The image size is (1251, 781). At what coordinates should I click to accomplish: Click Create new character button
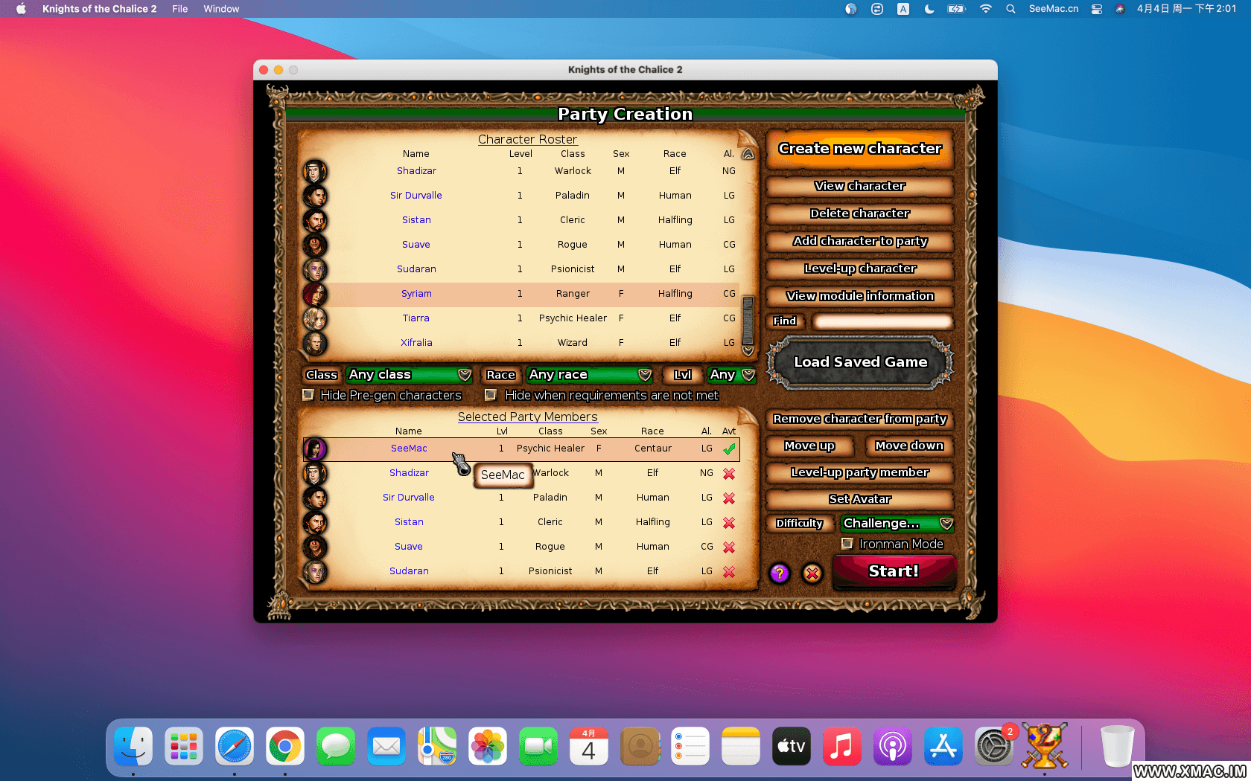pos(860,149)
